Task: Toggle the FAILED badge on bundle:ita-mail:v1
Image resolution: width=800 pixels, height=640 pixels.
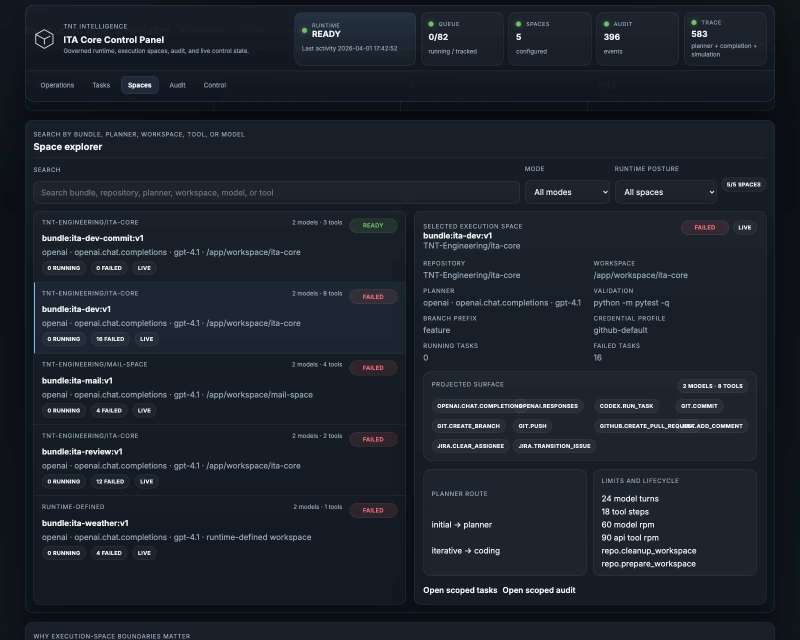Action: point(373,367)
